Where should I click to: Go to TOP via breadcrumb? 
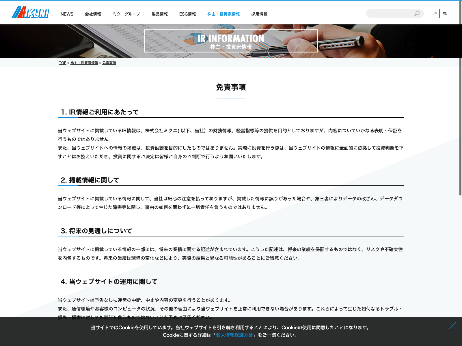tap(62, 63)
